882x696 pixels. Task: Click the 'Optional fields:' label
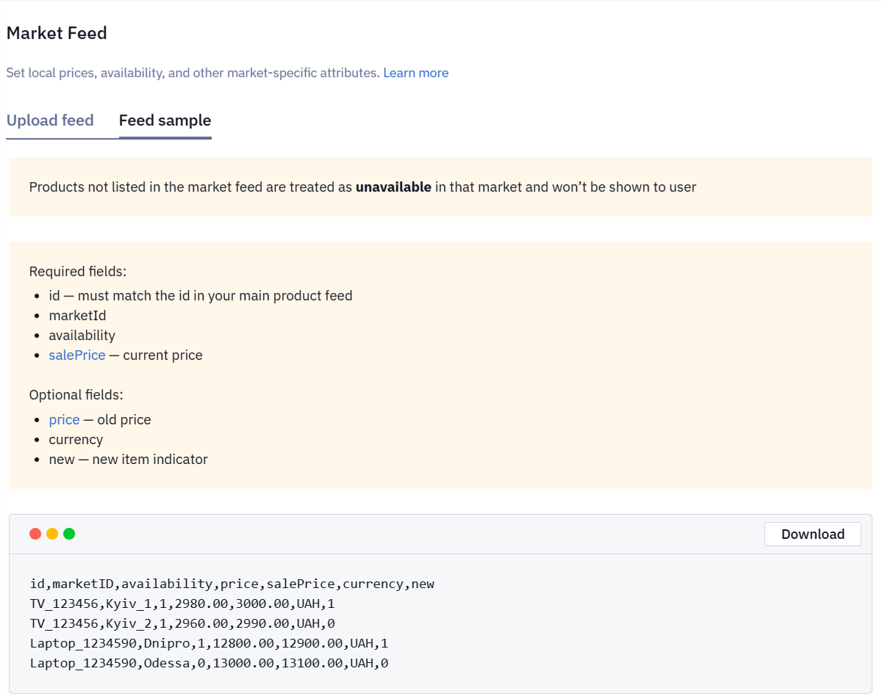click(x=76, y=395)
